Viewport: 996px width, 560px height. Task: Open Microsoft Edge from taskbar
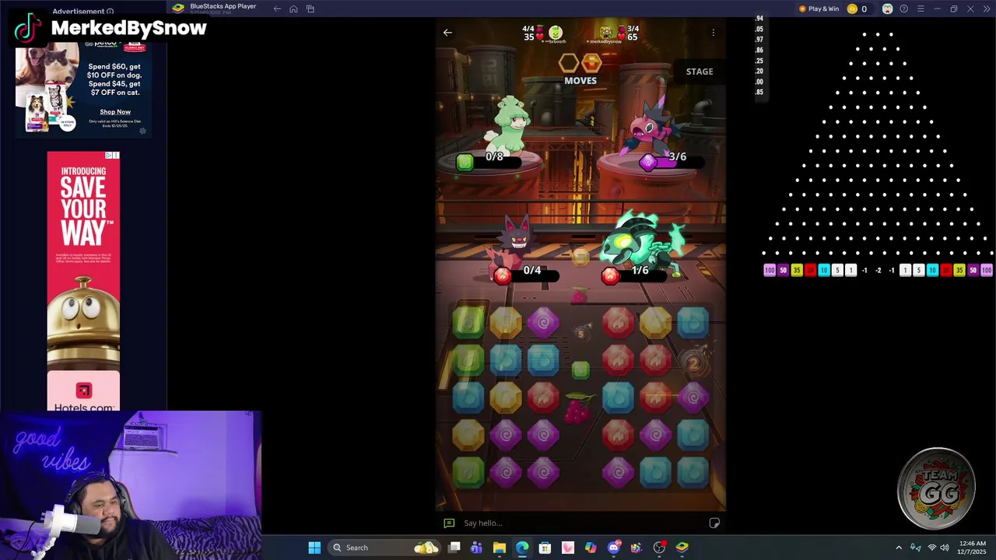click(522, 548)
